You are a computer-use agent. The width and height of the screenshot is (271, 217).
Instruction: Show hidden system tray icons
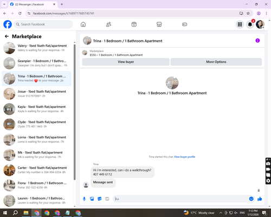(x=221, y=213)
